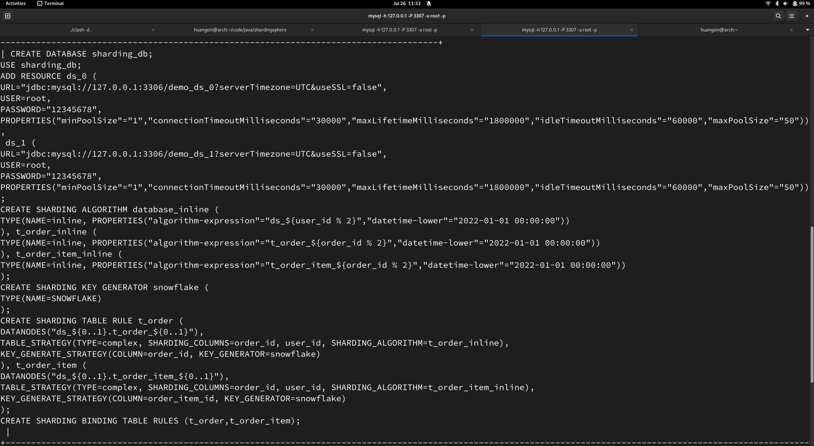
Task: Open the tab list dropdown arrow
Action: point(807,30)
